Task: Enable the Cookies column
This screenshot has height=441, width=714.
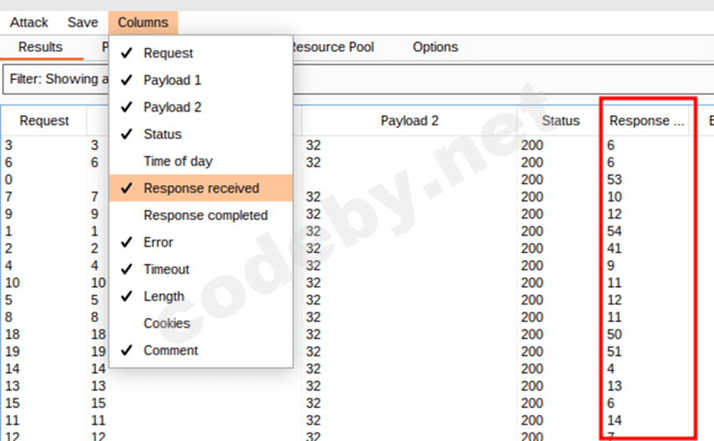Action: pos(166,323)
